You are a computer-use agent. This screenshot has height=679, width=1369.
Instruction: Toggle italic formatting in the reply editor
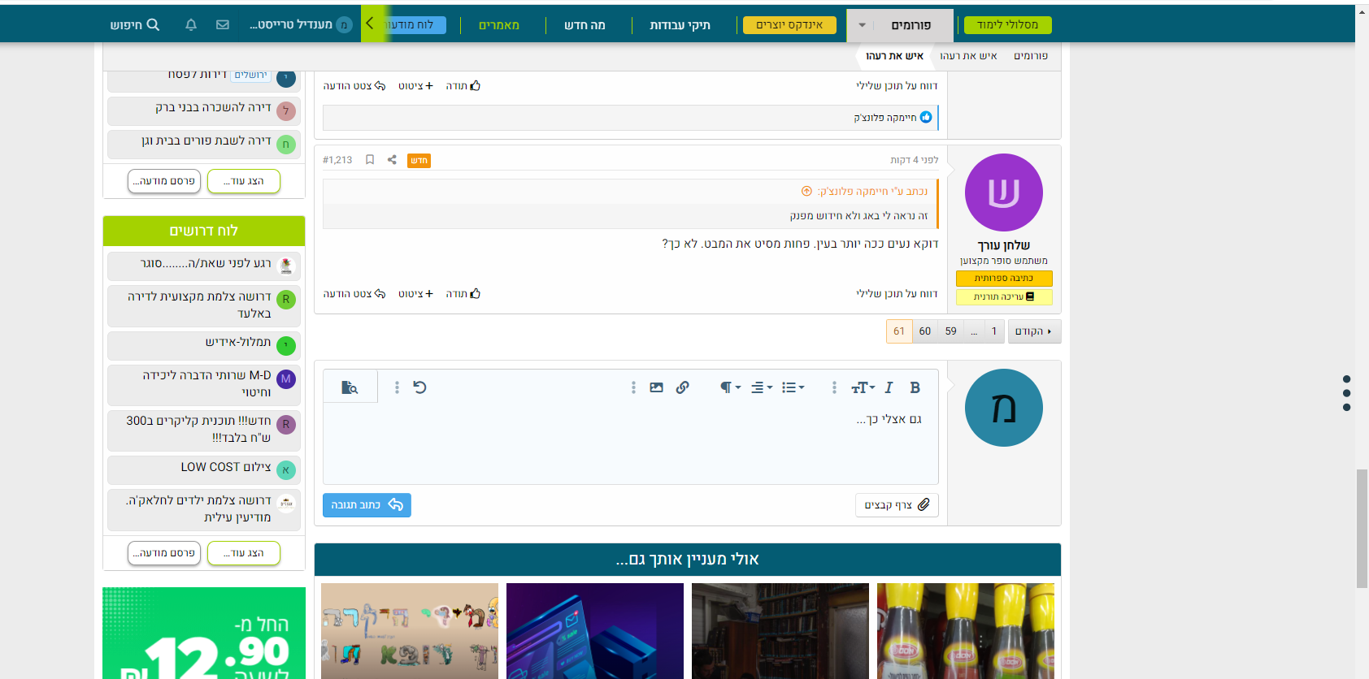(x=889, y=387)
